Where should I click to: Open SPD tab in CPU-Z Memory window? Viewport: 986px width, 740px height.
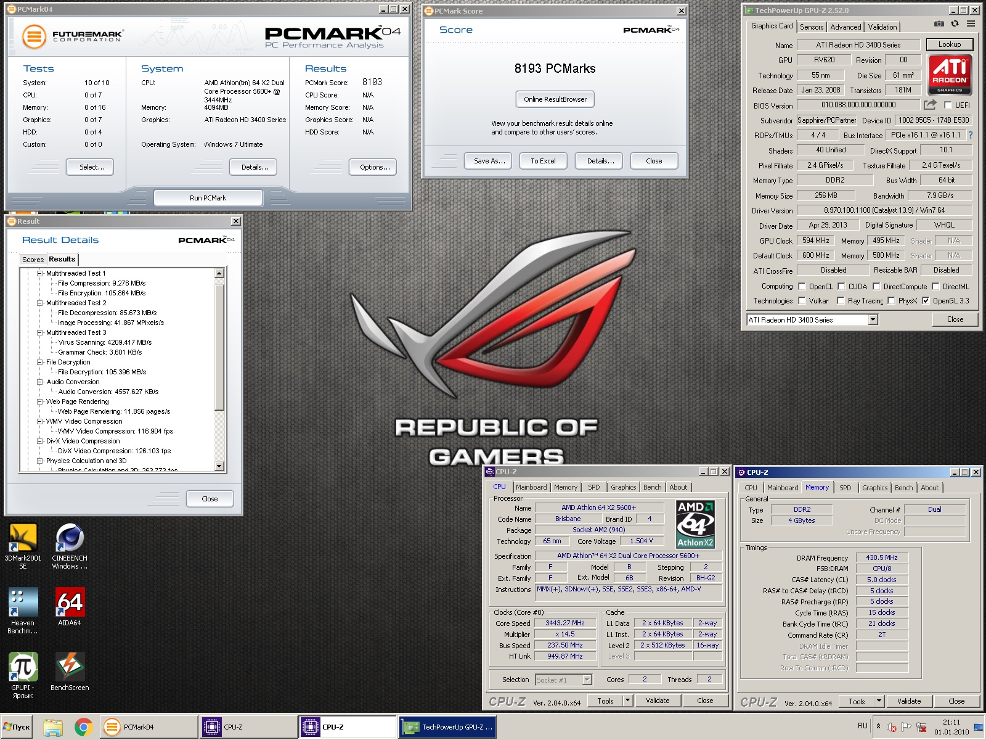click(845, 488)
